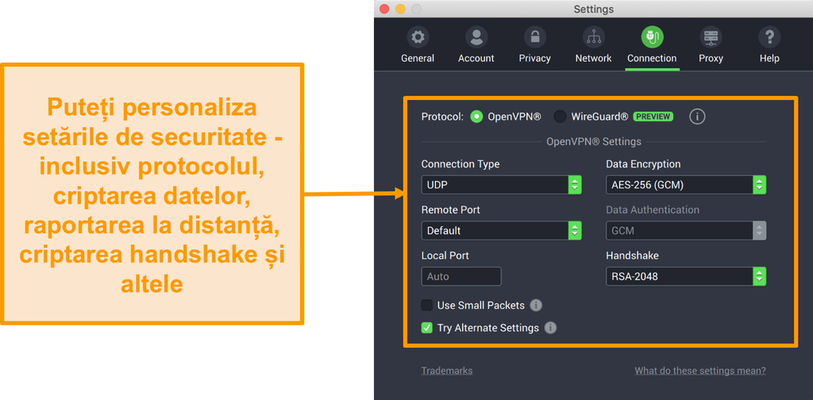Viewport: 813px width, 400px height.
Task: Open the Account person icon
Action: (x=476, y=37)
